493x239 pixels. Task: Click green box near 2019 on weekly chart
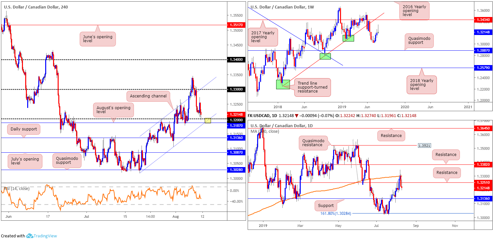coord(348,38)
